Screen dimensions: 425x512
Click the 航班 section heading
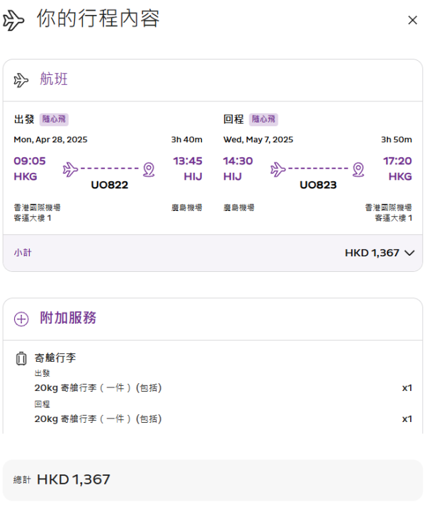point(54,79)
